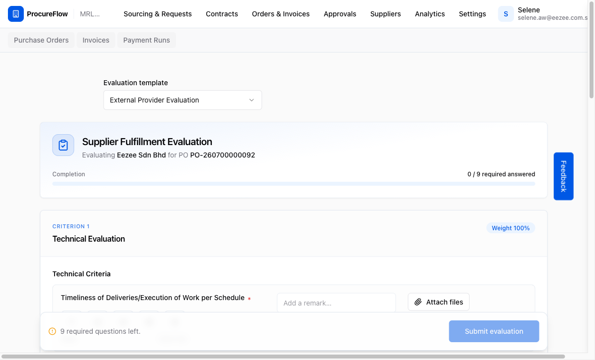Navigate to Suppliers
The image size is (595, 360).
(x=385, y=14)
